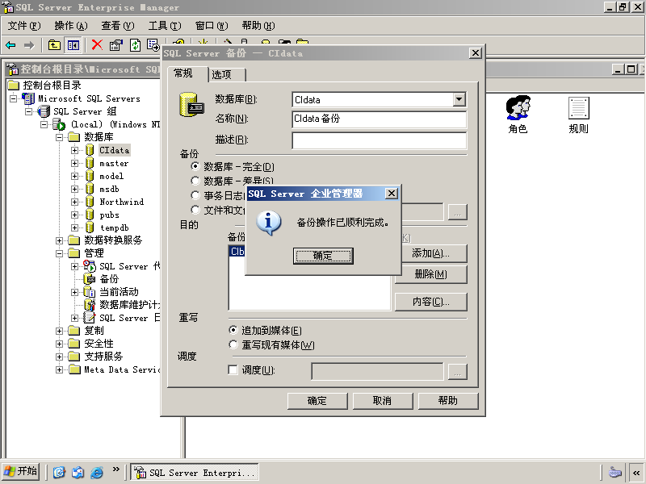Click the Northwind database cylinder icon
This screenshot has height=484, width=646.
[90, 202]
